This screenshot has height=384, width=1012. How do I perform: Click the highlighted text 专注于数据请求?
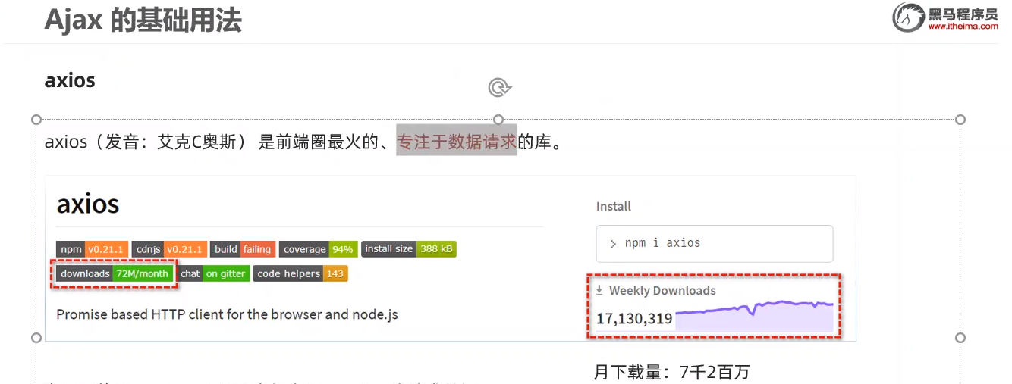click(457, 141)
